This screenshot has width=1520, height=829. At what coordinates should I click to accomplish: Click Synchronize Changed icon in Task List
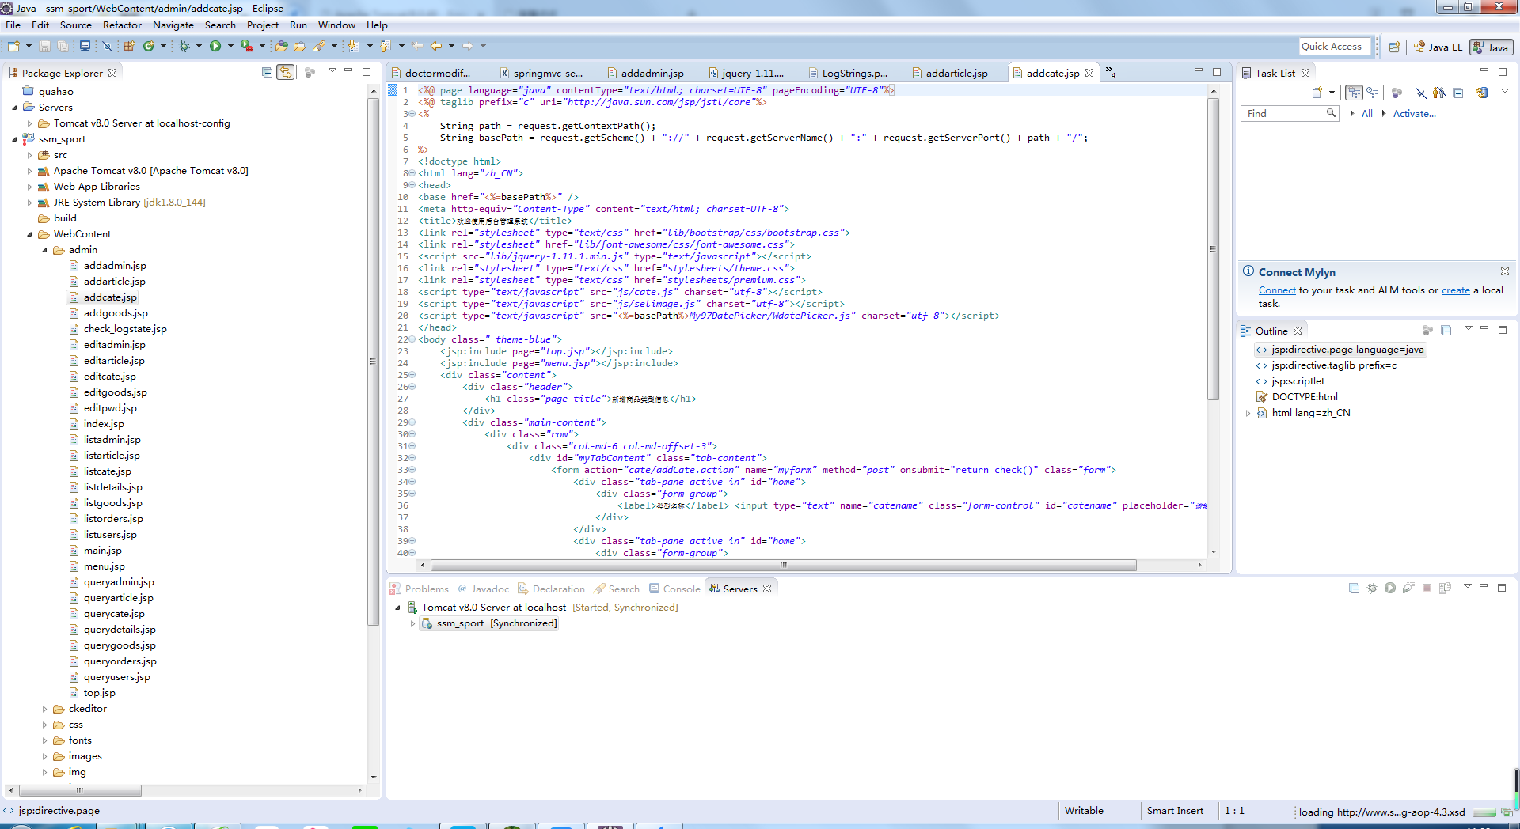pos(1481,93)
